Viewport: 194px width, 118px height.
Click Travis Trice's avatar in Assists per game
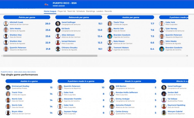pos(110,24)
